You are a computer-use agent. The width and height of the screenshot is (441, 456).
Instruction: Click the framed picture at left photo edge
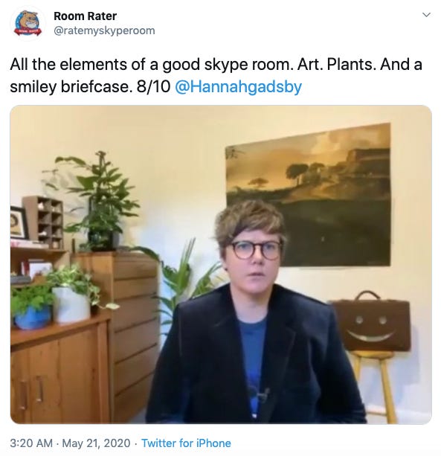[x=19, y=222]
